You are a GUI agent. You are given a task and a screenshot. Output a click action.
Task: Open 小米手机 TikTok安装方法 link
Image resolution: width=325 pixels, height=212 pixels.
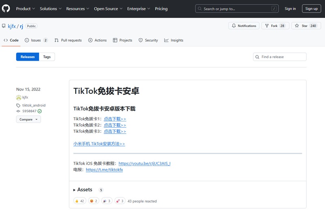(99, 144)
